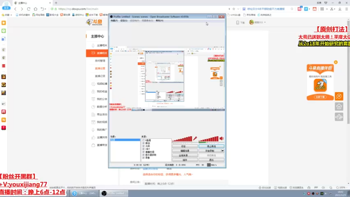
Task: Click the 停止串流 button in OBS
Action: click(x=211, y=146)
